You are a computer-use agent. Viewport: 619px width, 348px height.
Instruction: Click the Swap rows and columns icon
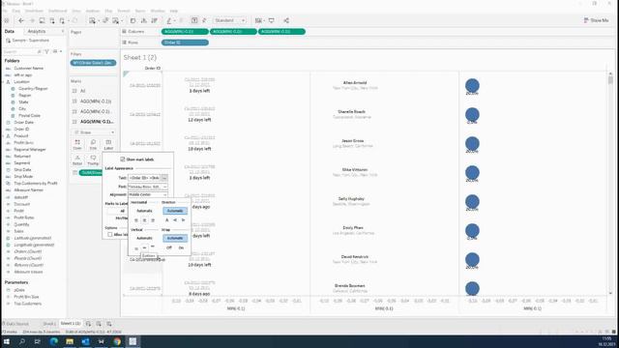pos(133,20)
